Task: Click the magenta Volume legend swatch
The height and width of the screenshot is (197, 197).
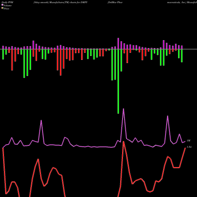Action: coord(2,5)
